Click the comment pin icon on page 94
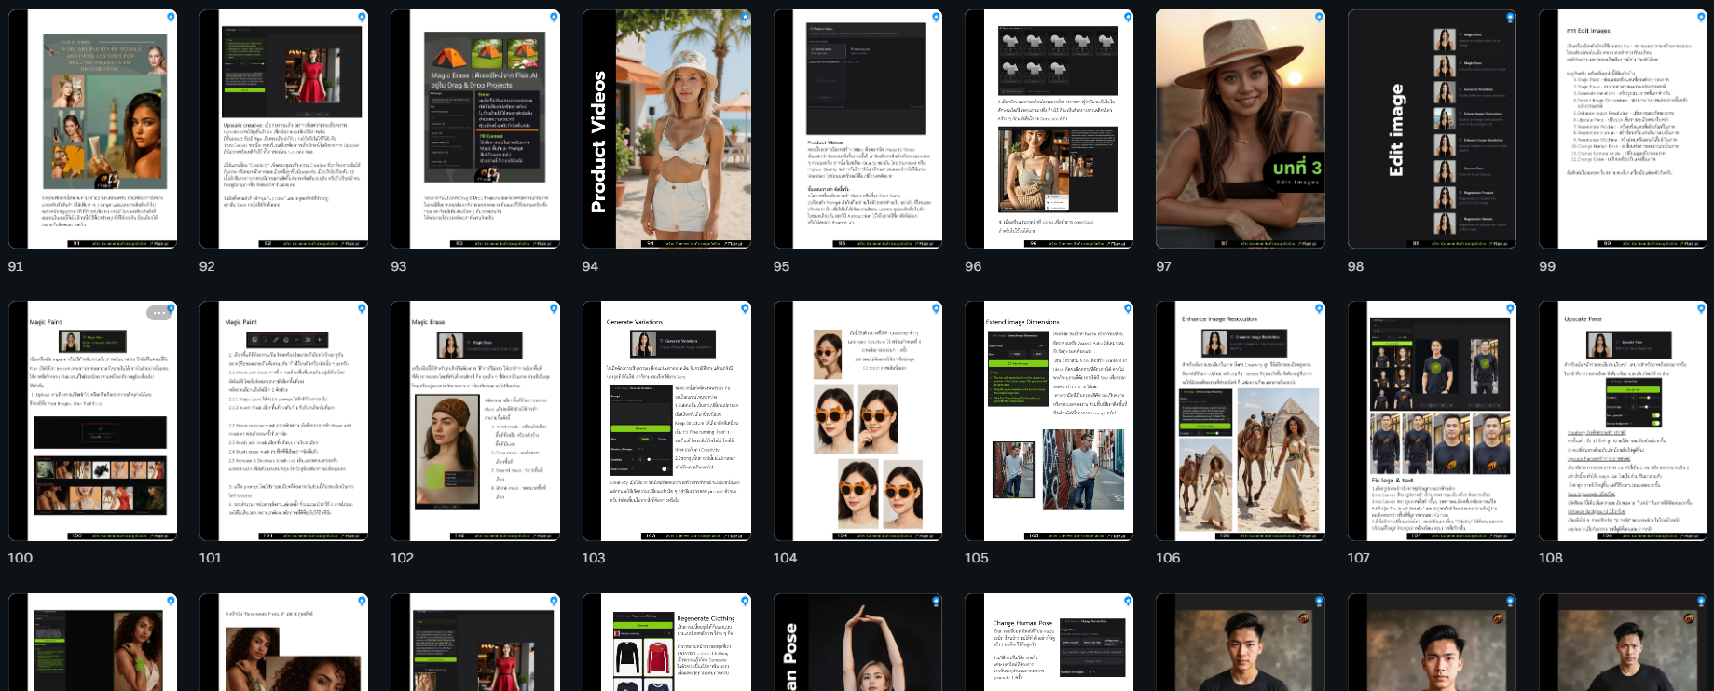This screenshot has width=1714, height=691. pyautogui.click(x=745, y=17)
